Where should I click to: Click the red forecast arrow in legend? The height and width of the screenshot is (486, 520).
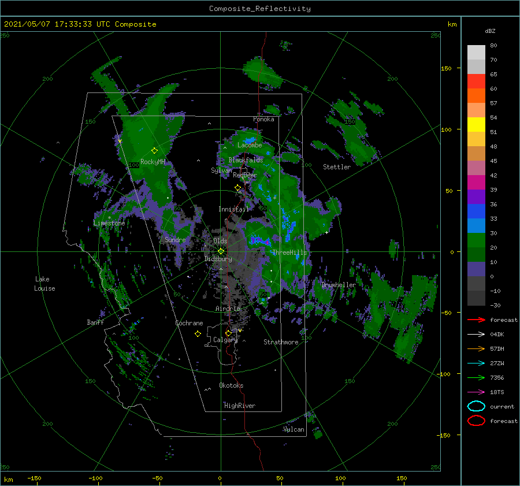476,320
